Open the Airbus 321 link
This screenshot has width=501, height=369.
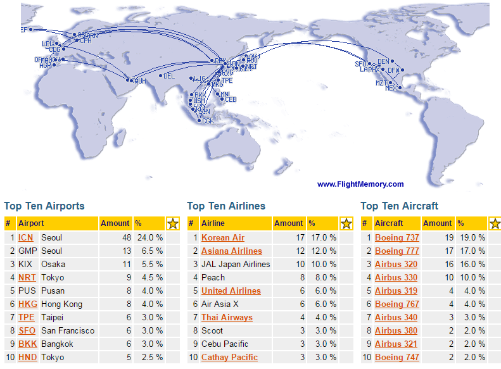coord(396,344)
